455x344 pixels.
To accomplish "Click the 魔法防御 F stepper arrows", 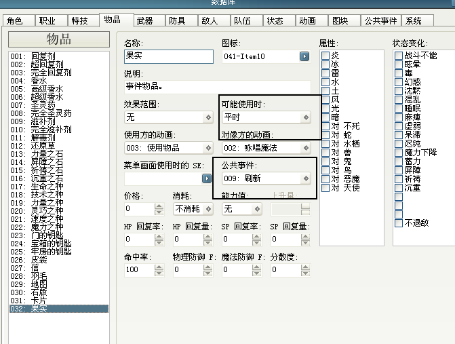I will click(256, 269).
